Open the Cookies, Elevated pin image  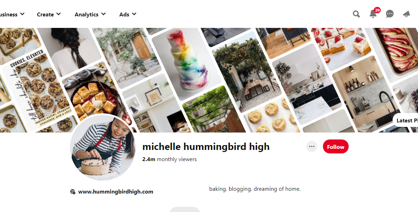(x=39, y=91)
